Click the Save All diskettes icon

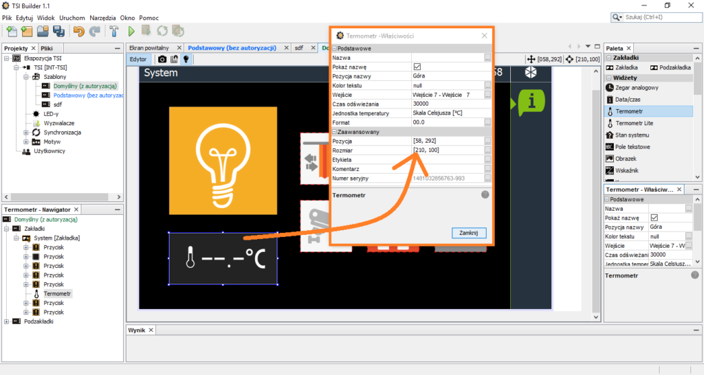tap(58, 31)
